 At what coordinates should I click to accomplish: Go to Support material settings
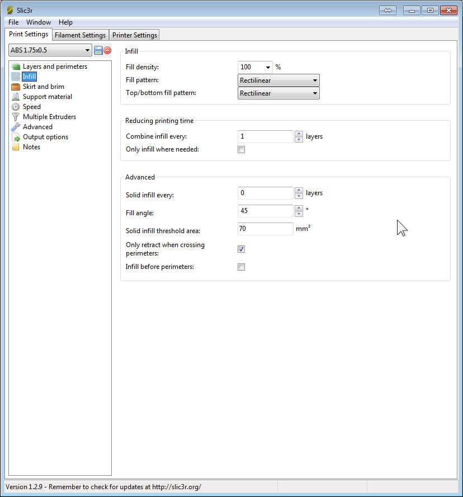pos(48,97)
